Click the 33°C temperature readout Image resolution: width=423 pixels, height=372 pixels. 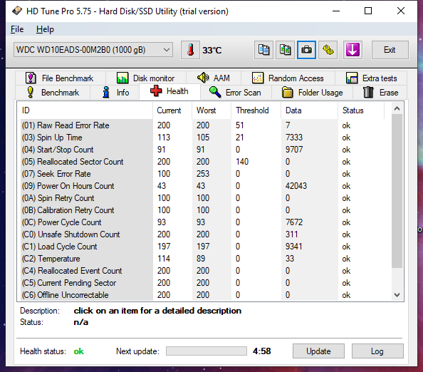(212, 50)
